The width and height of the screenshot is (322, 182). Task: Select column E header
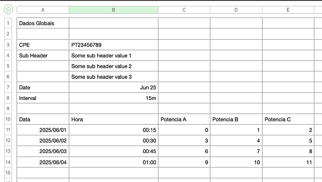click(288, 10)
